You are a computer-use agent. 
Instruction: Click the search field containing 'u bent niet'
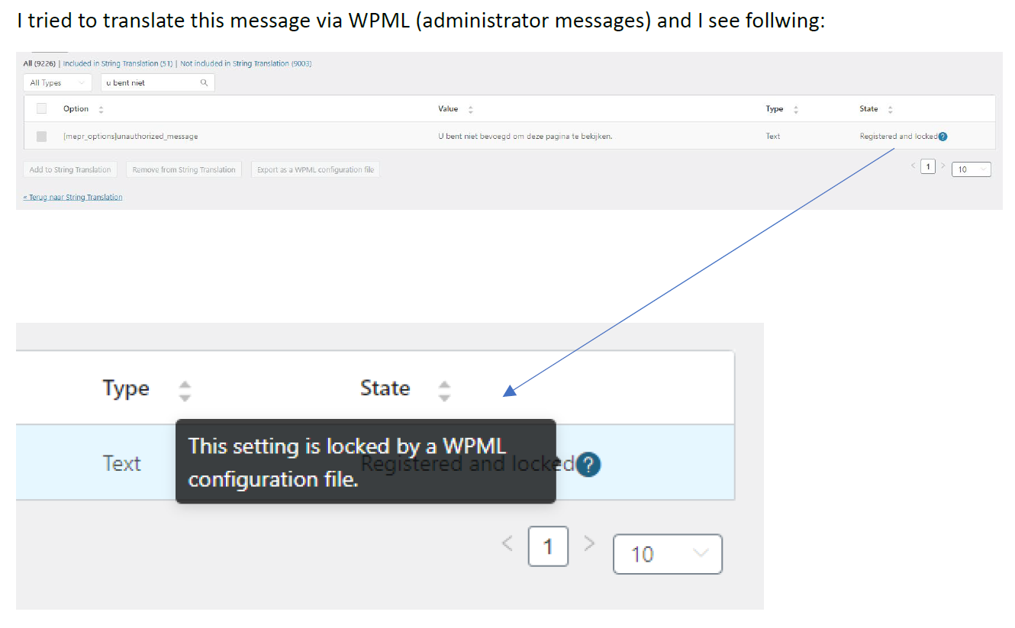(x=153, y=82)
